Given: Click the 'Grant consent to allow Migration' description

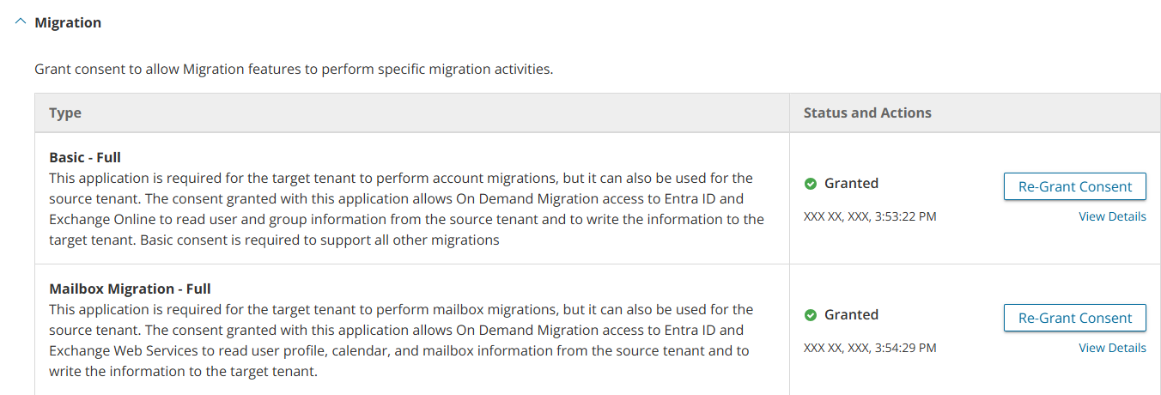Looking at the screenshot, I should point(294,69).
